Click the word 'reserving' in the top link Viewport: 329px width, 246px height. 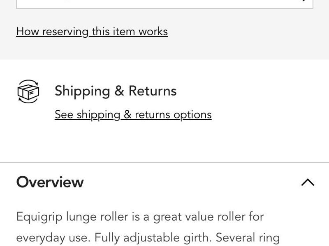click(x=65, y=32)
